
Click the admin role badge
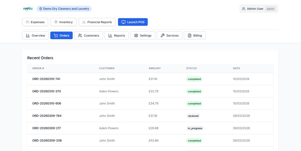click(270, 9)
